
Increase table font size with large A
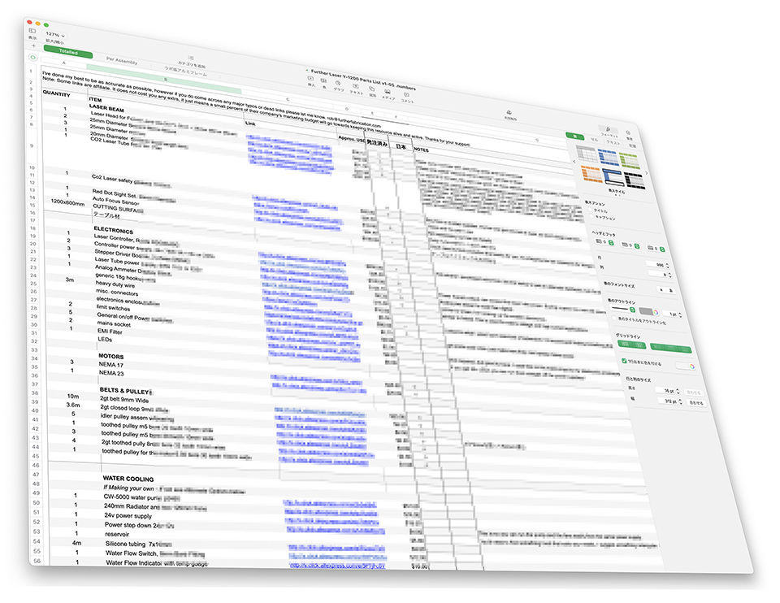click(x=670, y=291)
